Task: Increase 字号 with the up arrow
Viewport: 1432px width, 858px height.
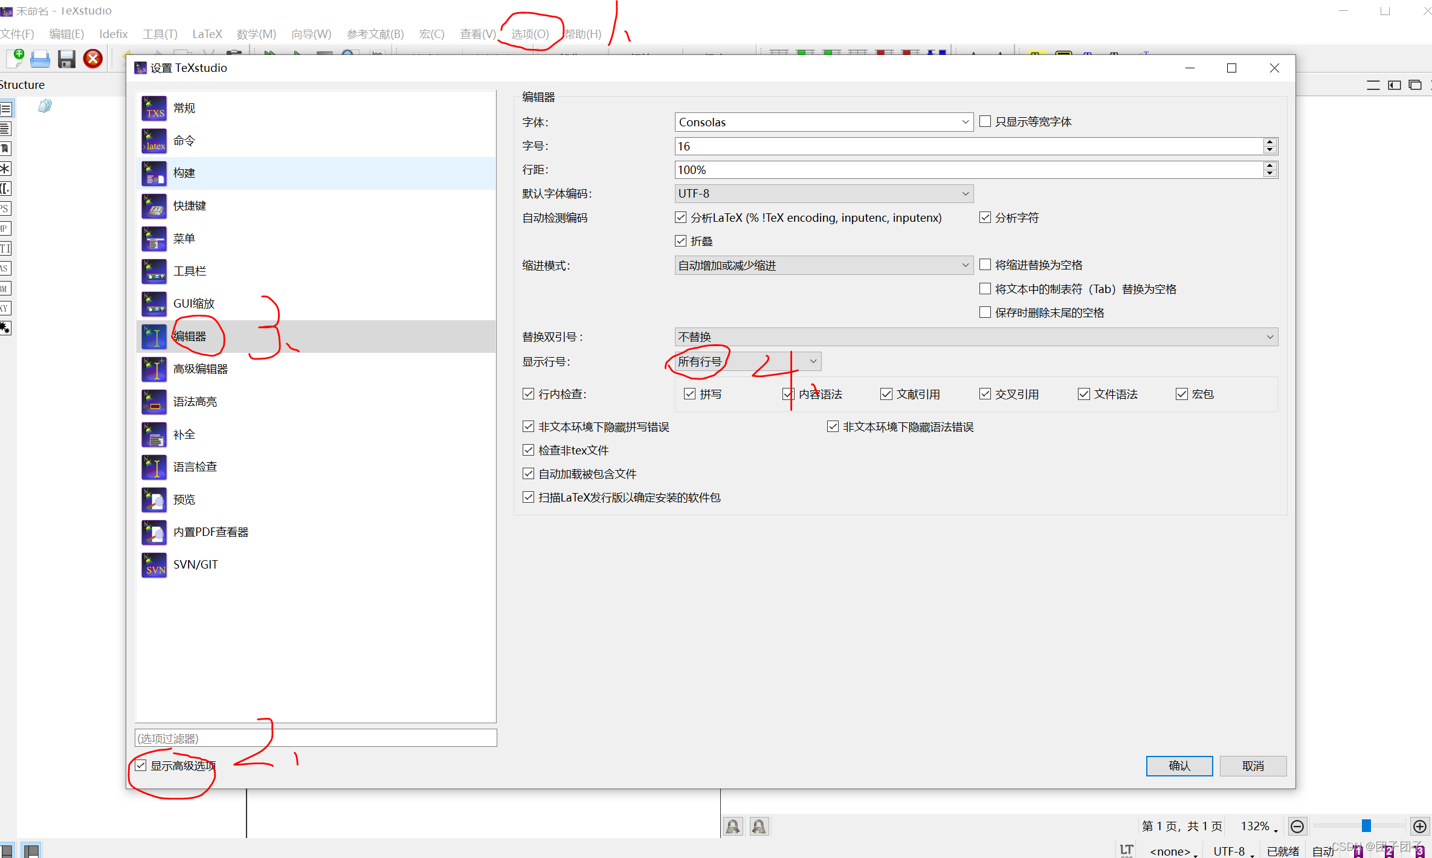Action: pos(1270,142)
